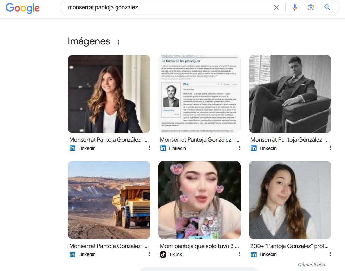Click the TikTok icon under 'Mont pantoja' result

point(163,254)
